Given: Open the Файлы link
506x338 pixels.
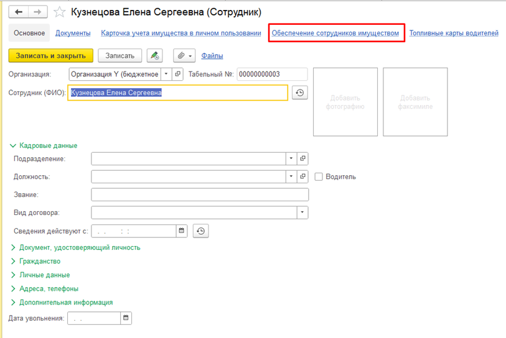Looking at the screenshot, I should pyautogui.click(x=212, y=56).
